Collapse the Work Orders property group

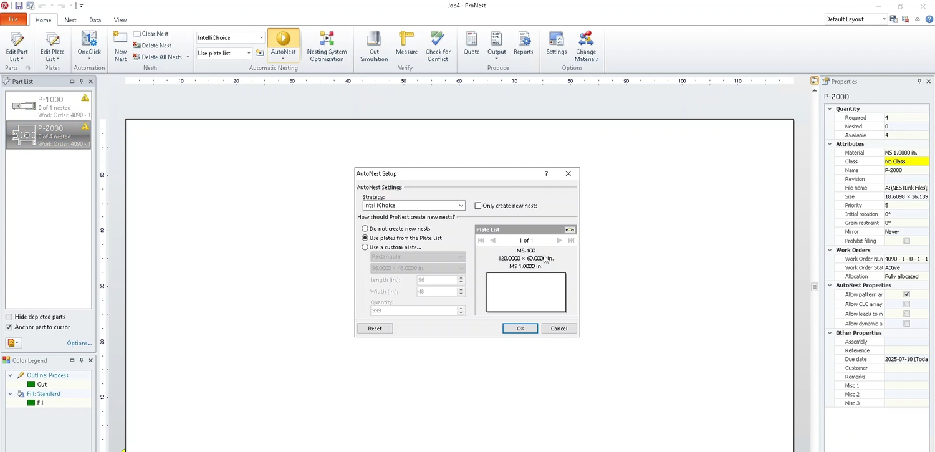click(x=830, y=250)
